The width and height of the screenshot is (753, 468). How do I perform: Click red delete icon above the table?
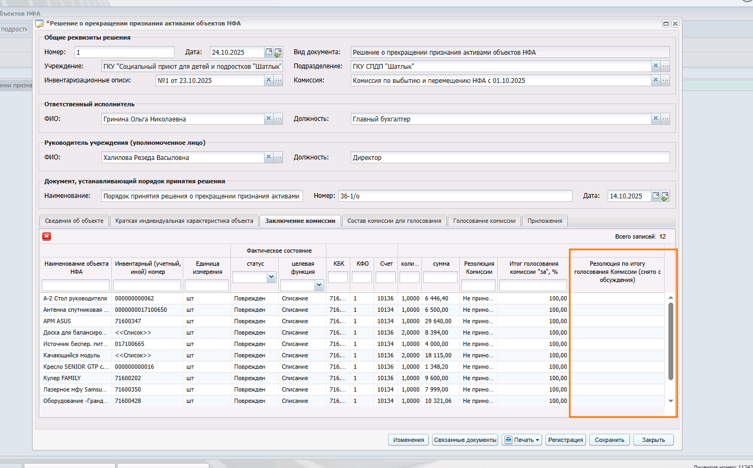[x=47, y=236]
